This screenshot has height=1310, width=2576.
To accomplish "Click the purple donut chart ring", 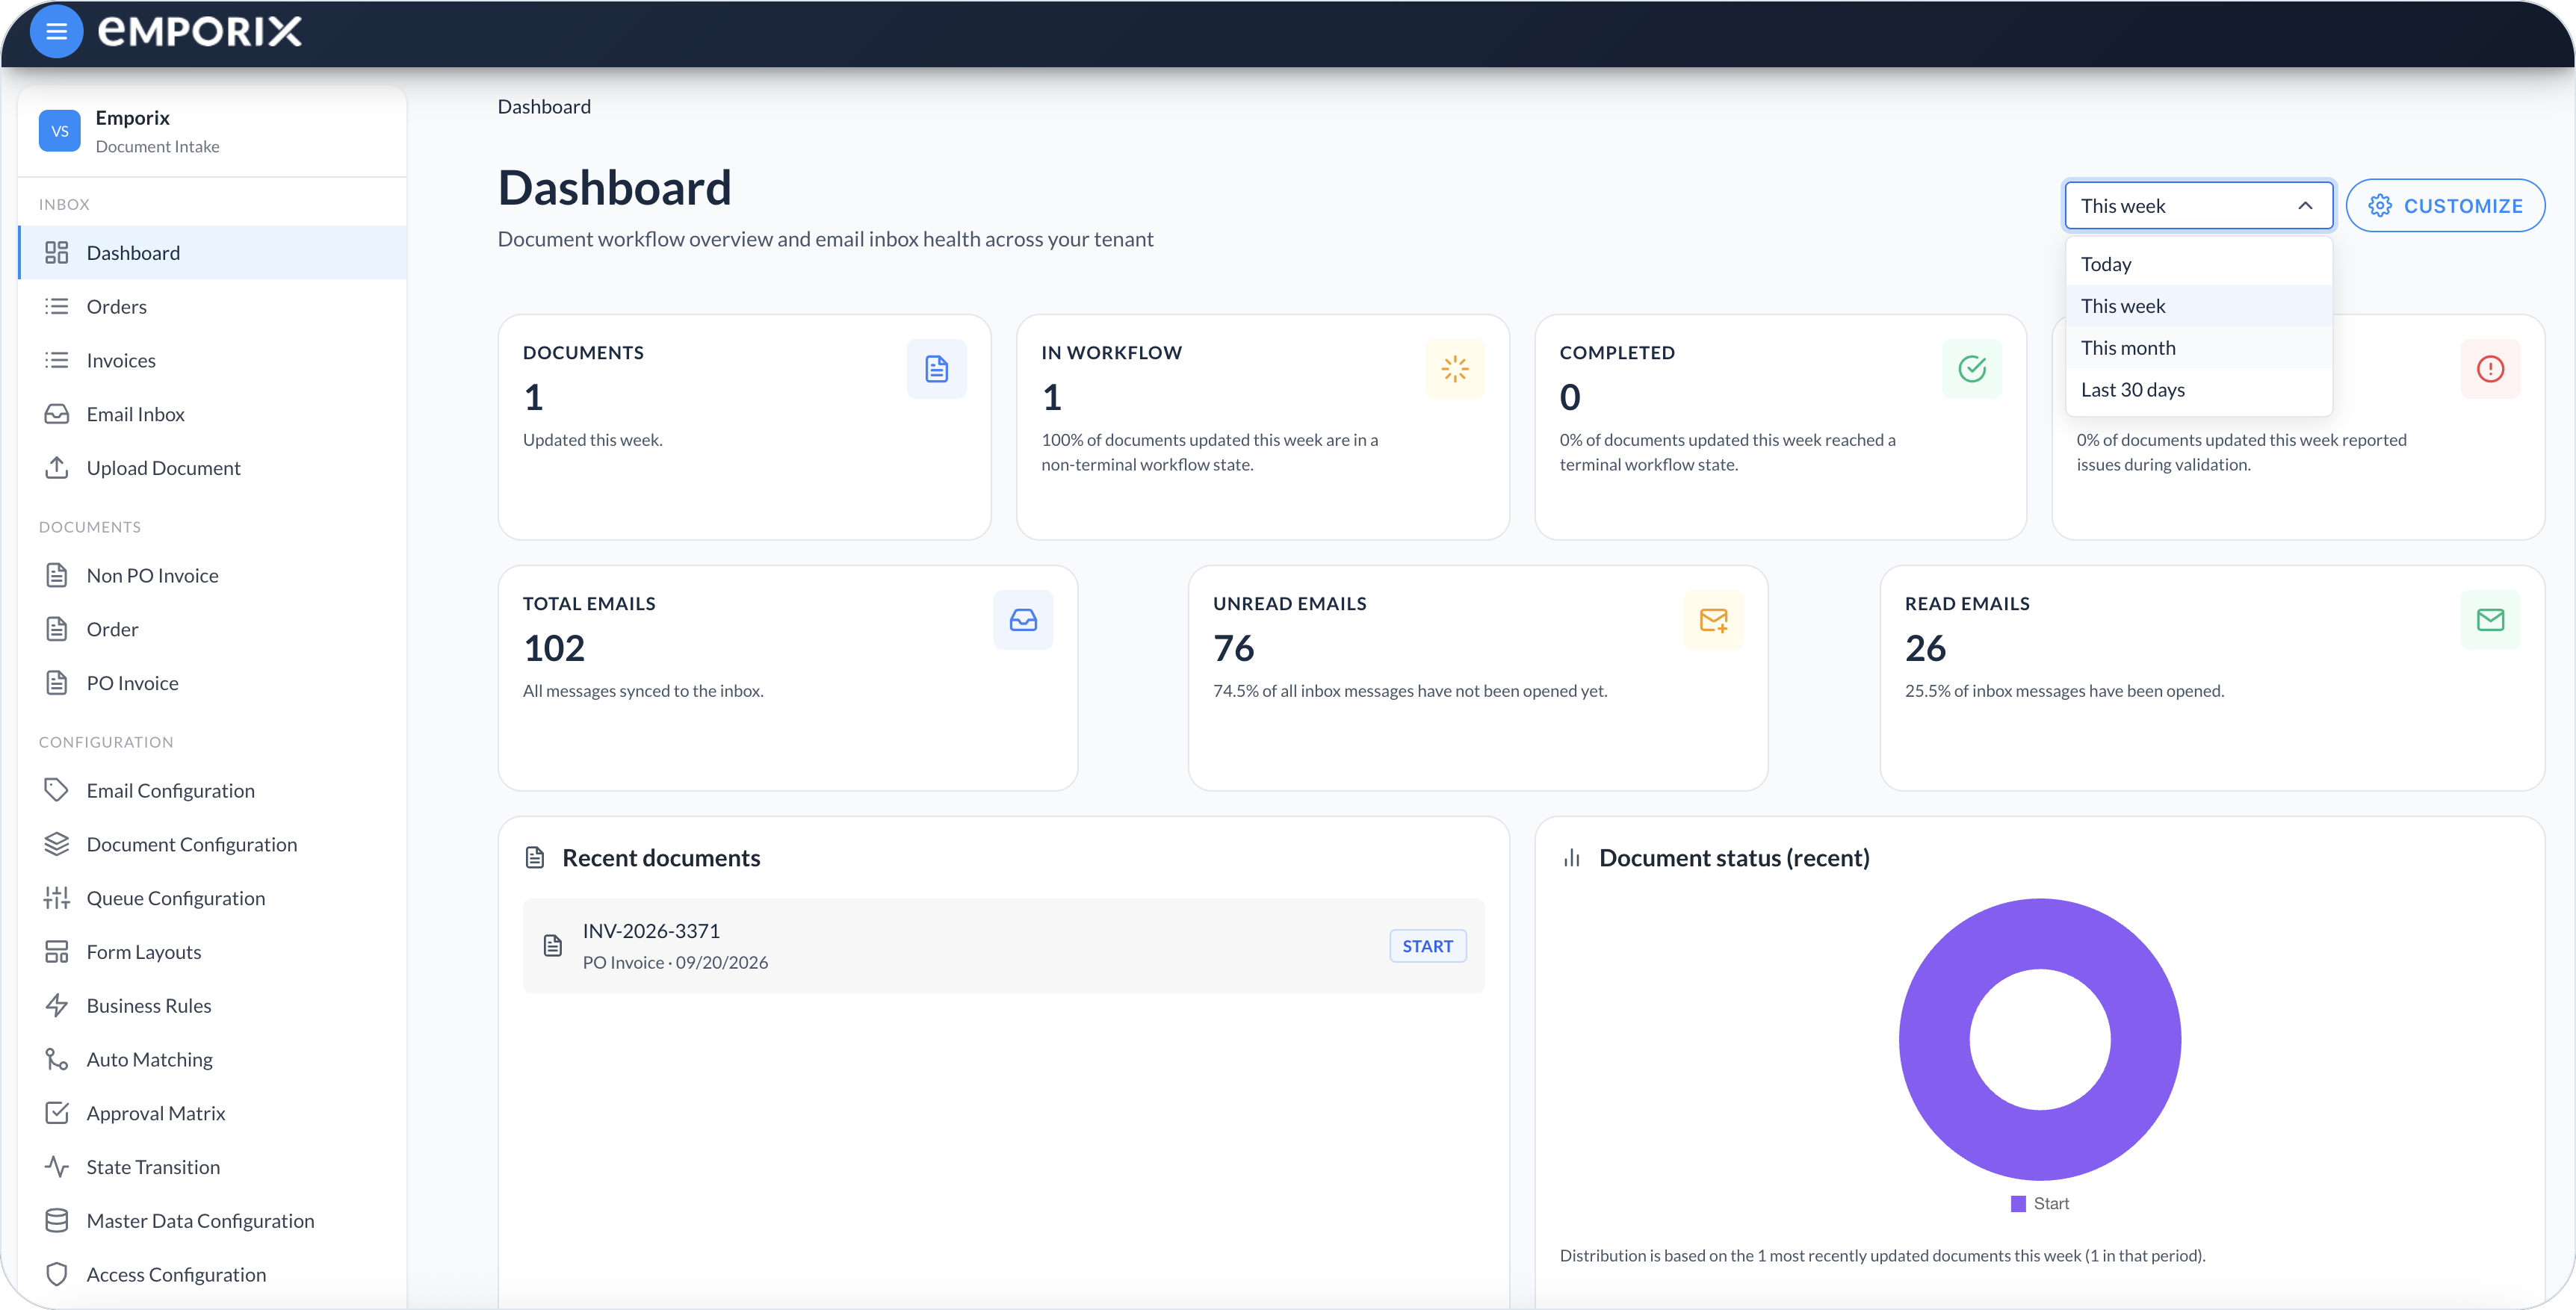I will pos(1934,1040).
